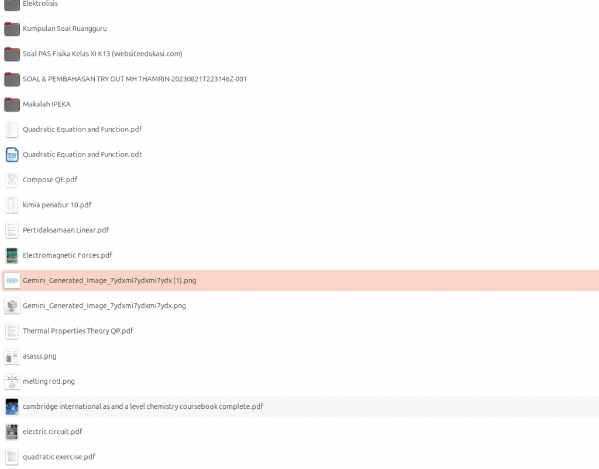Click the cambridge chemistry coursebook cover thumbnail
599x469 pixels.
(12, 407)
